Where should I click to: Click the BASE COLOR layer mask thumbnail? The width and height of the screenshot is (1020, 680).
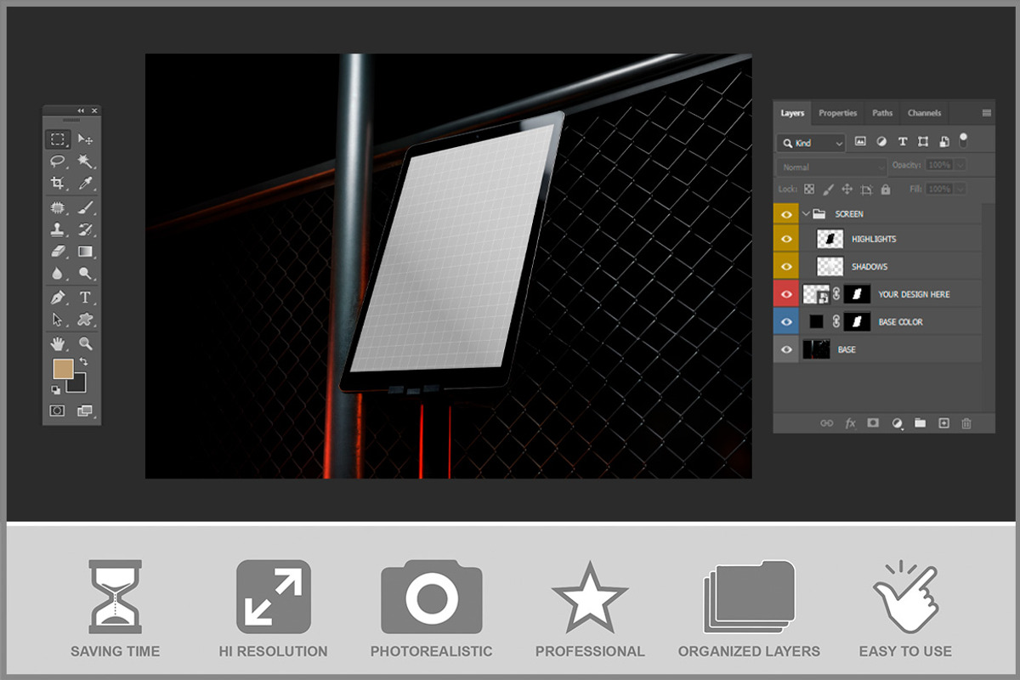[857, 322]
